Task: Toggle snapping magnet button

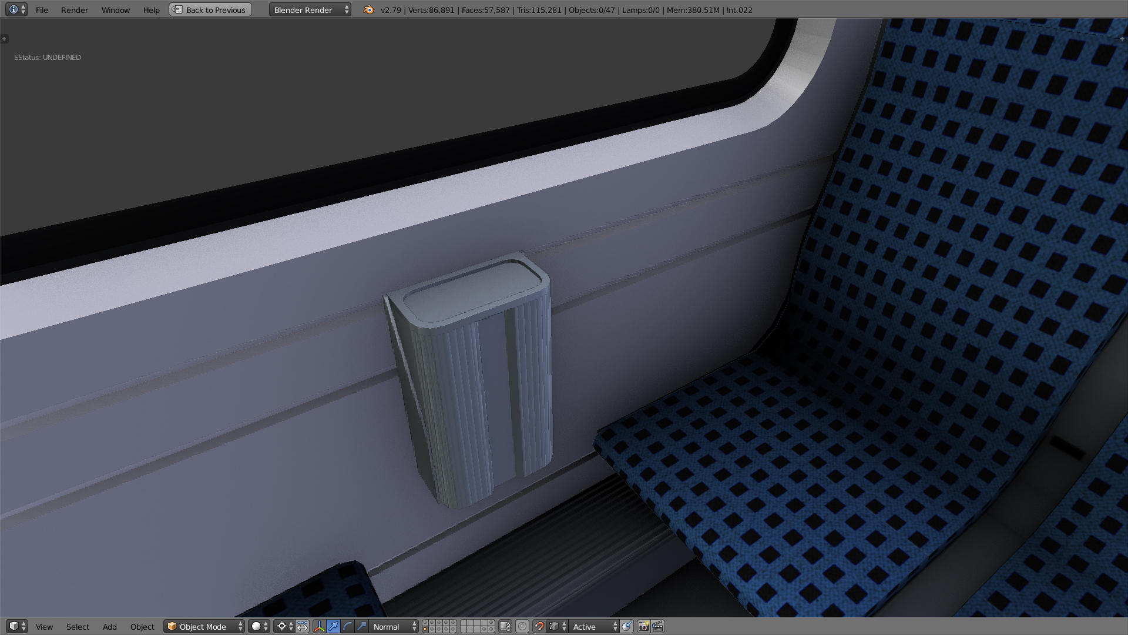Action: coord(539,627)
